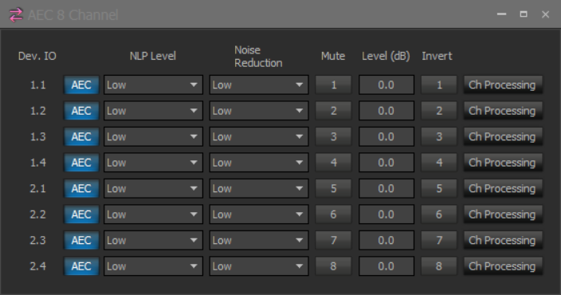Open Noise Reduction dropdown for row 1.4
The height and width of the screenshot is (295, 561).
click(259, 163)
